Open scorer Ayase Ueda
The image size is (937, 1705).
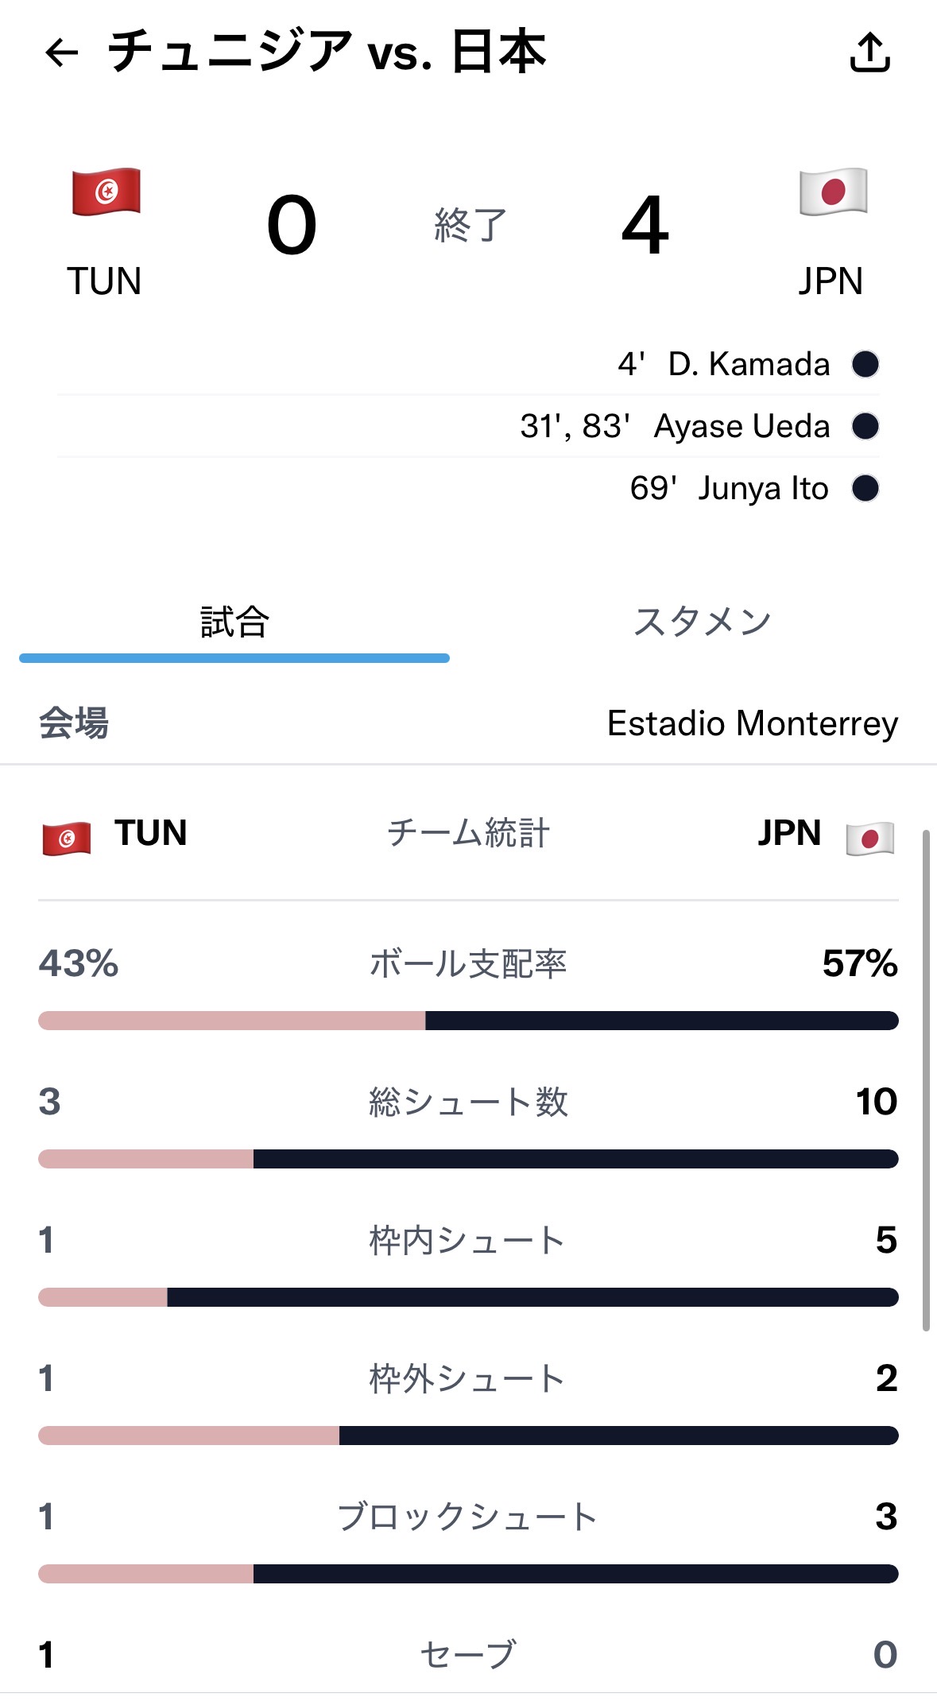741,426
